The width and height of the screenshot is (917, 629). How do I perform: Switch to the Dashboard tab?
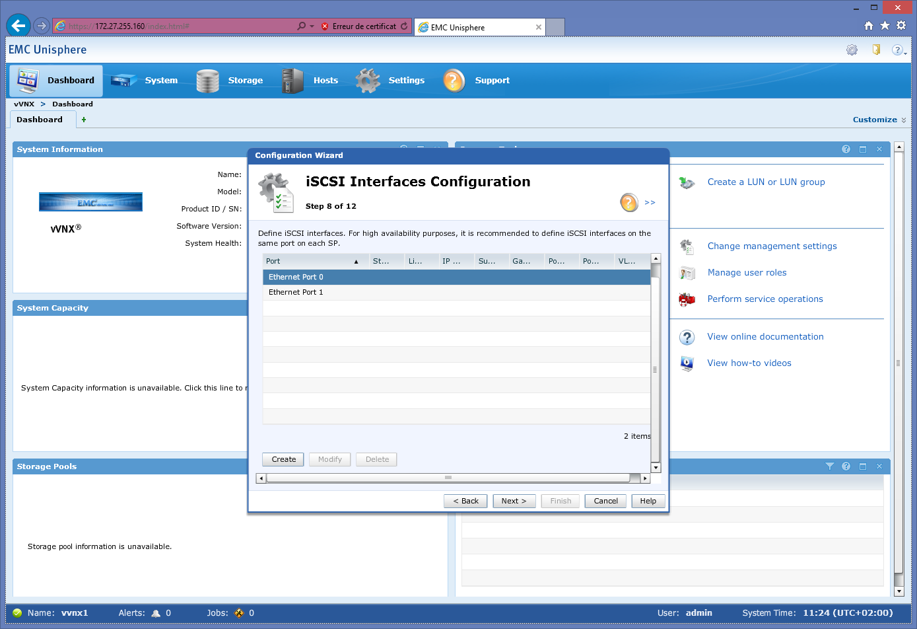(x=40, y=120)
